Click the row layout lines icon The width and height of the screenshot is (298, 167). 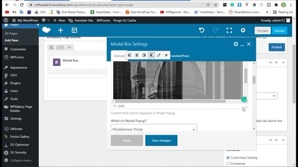60,47
